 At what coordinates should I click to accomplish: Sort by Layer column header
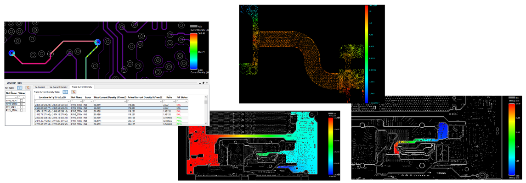coord(88,97)
